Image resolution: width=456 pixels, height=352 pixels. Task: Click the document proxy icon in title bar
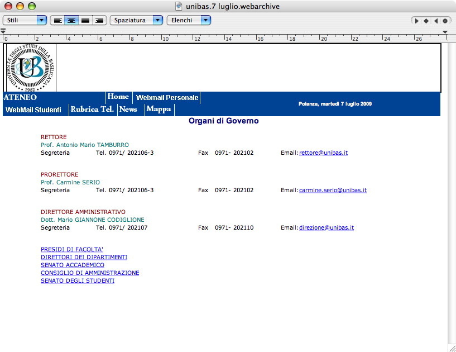(179, 6)
